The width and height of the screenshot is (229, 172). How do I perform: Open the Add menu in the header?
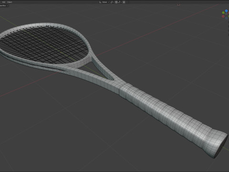click(x=4, y=2)
